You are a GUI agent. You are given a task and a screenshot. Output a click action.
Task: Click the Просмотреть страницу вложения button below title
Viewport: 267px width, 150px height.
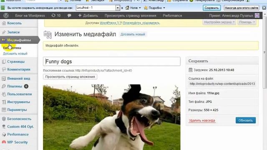(70, 77)
